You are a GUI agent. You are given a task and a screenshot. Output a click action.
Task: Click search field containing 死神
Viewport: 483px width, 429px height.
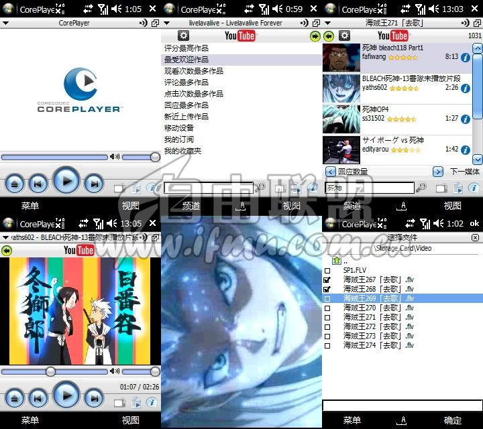tap(370, 188)
